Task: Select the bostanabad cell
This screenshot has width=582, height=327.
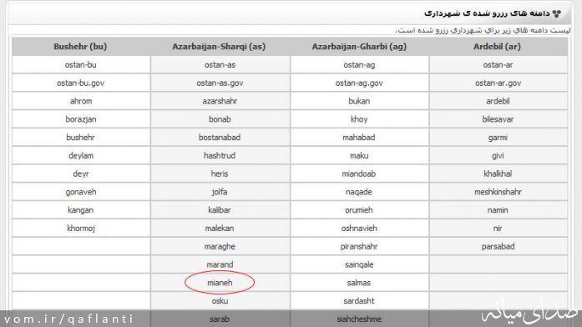Action: 220,138
